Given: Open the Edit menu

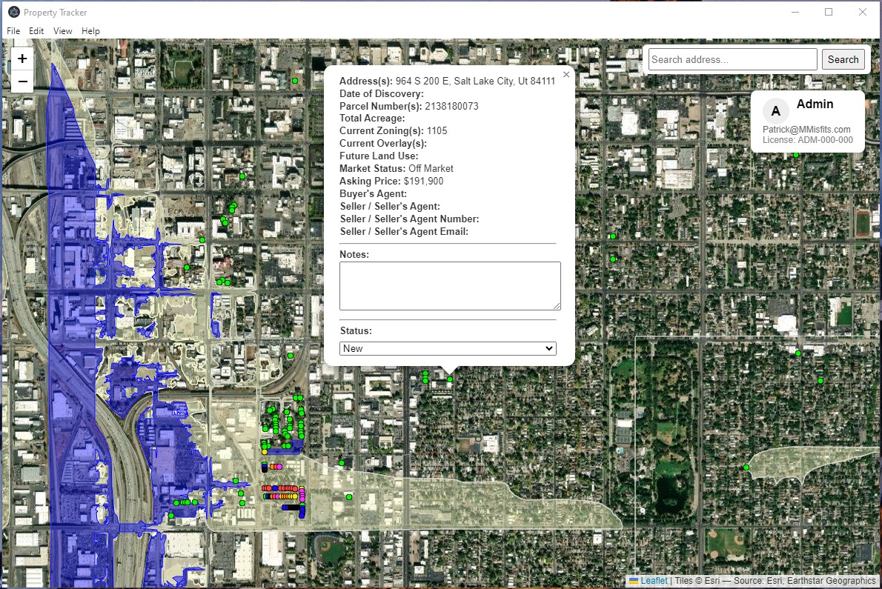Looking at the screenshot, I should pos(36,31).
